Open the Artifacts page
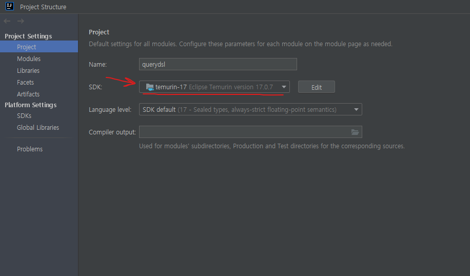Viewport: 470px width, 276px height. tap(28, 94)
